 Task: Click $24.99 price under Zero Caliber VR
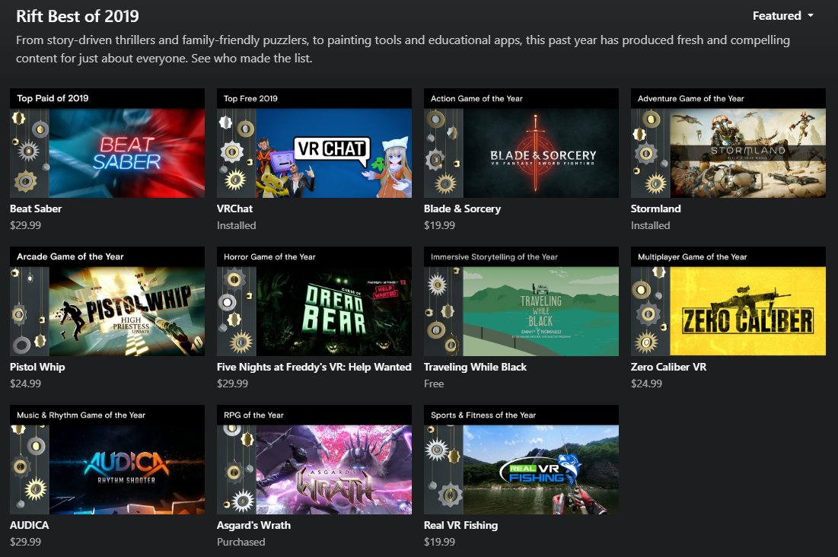coord(646,384)
